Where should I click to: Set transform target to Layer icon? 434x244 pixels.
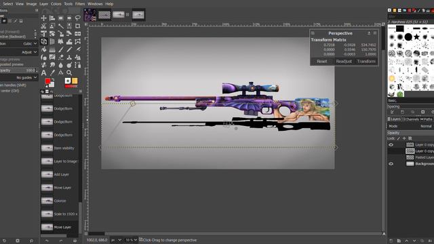(5, 21)
